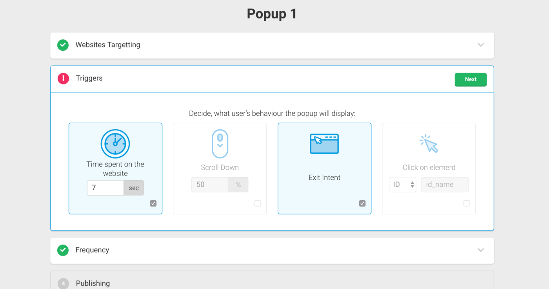Open the Websites Targetting section header
This screenshot has width=549, height=289.
(272, 46)
